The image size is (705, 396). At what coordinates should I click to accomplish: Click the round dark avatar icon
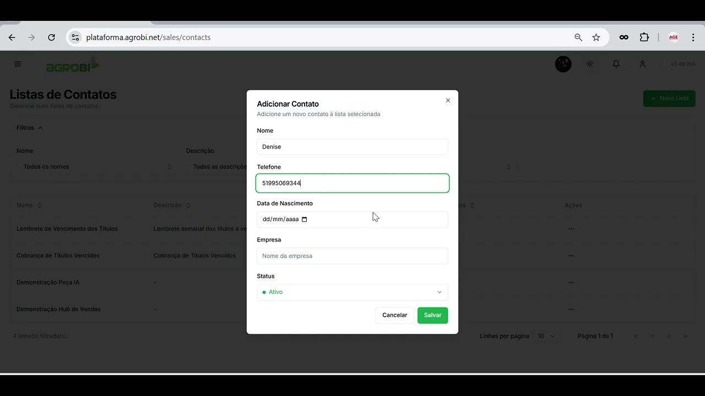click(x=563, y=64)
